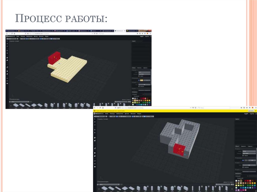This screenshot has width=257, height=192.
Task: Click tan current color swatch in upper panel
Action: (142, 80)
